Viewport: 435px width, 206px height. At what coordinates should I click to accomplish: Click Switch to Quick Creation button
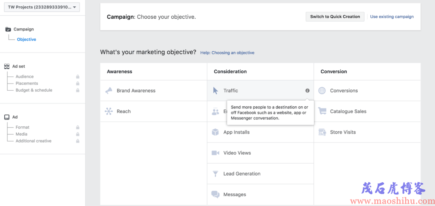point(335,17)
